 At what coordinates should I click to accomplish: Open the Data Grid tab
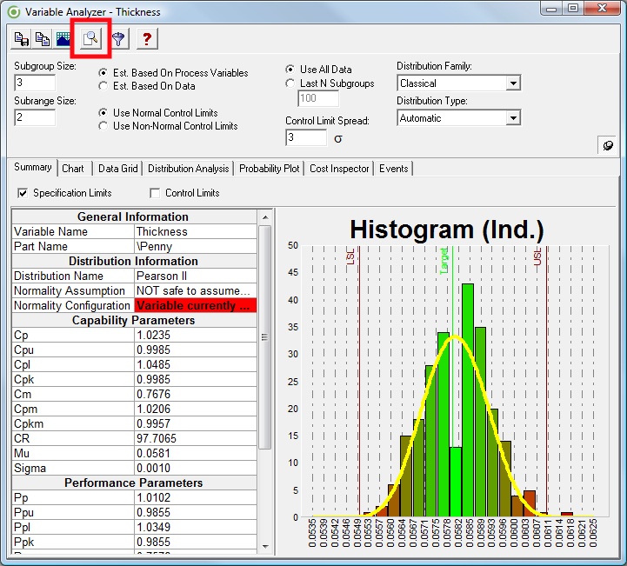point(118,169)
